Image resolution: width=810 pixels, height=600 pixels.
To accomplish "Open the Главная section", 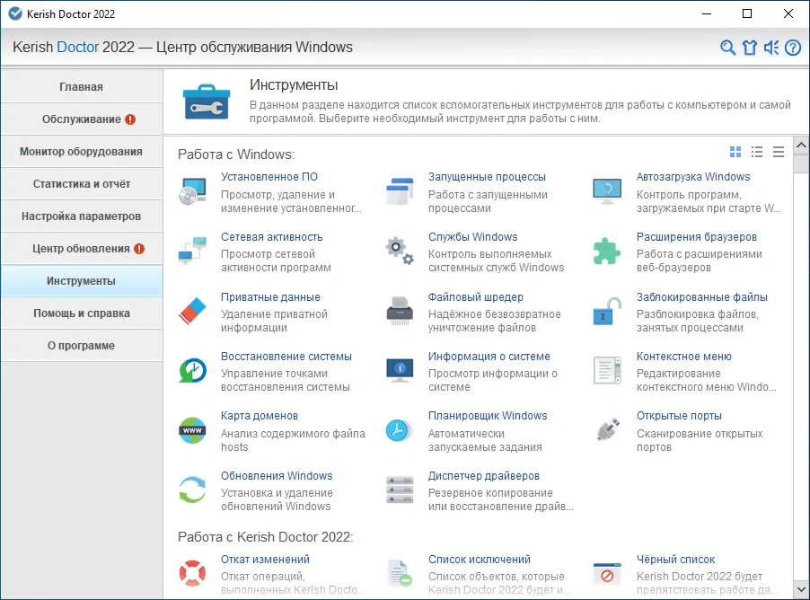I will click(x=81, y=87).
